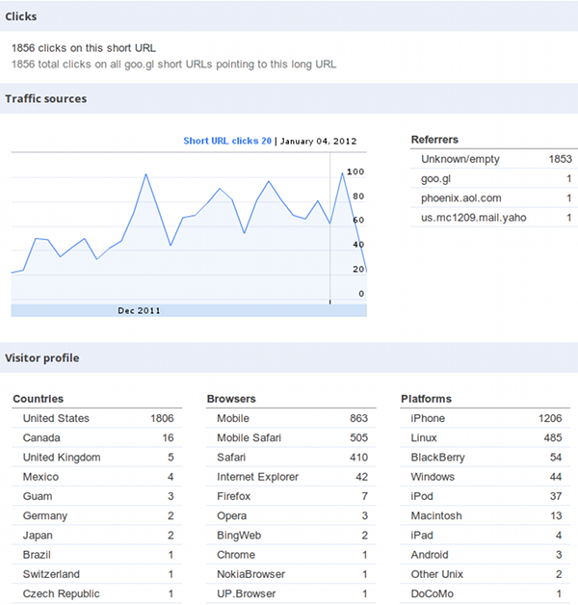The width and height of the screenshot is (578, 605).
Task: Click the January 04 marker tick on chart
Action: pyautogui.click(x=329, y=302)
